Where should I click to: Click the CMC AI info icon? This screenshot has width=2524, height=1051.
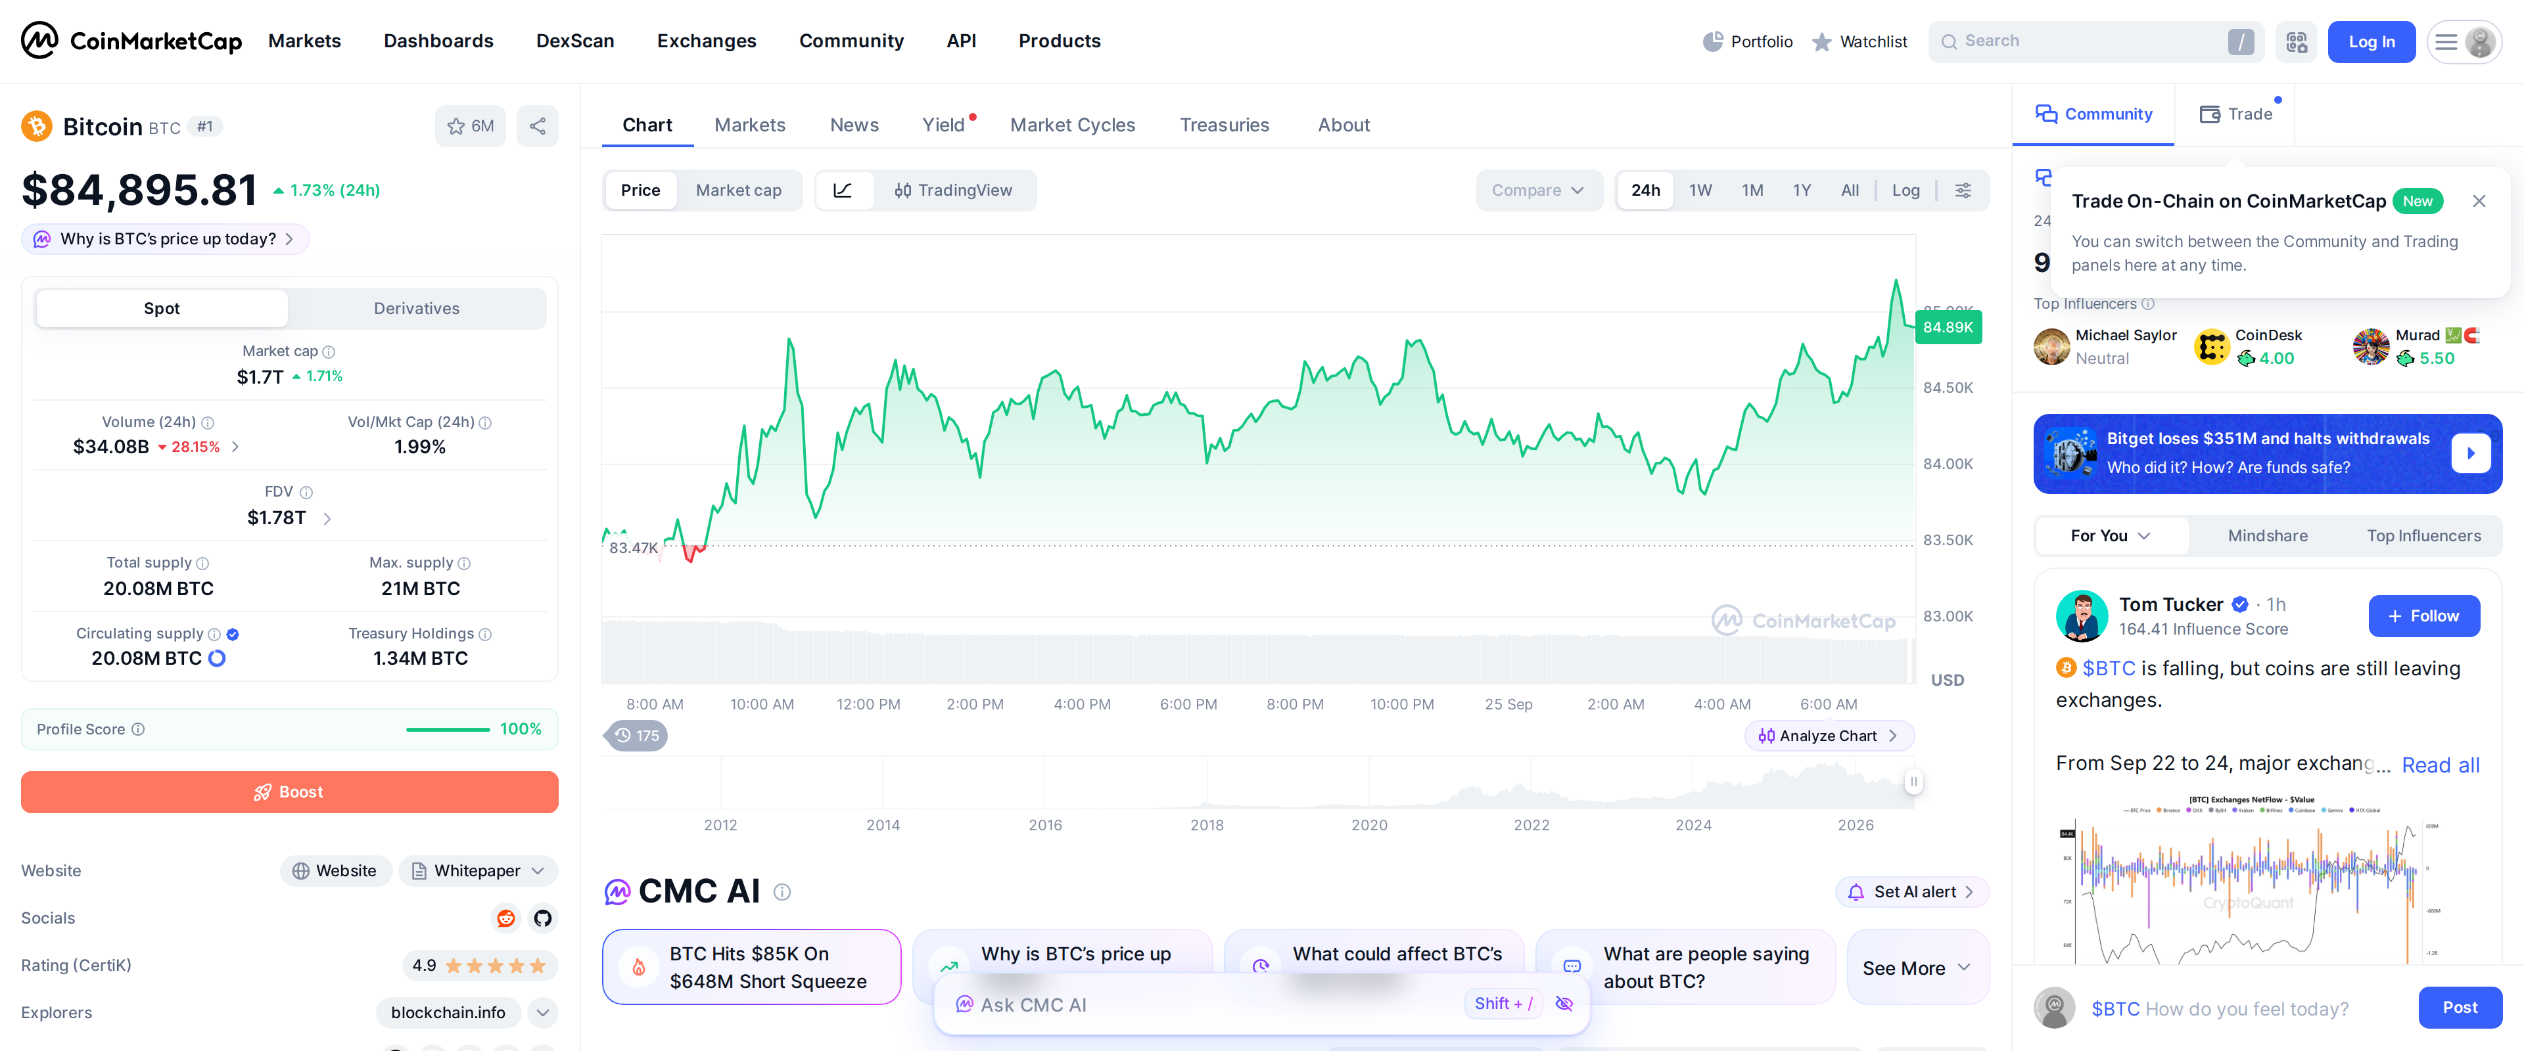click(x=782, y=891)
